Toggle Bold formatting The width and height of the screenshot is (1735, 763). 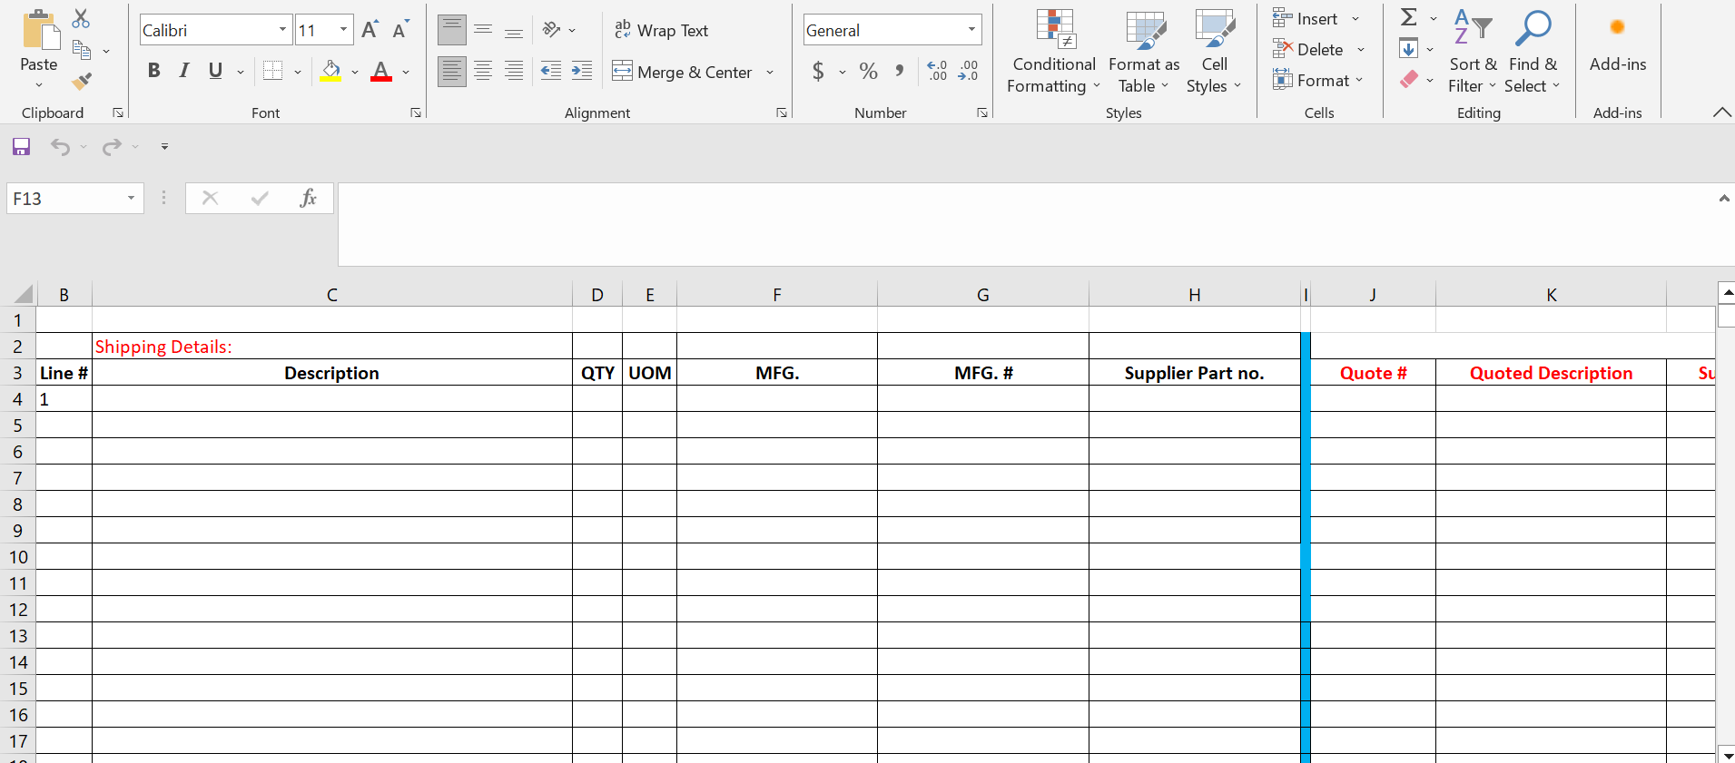click(x=154, y=71)
